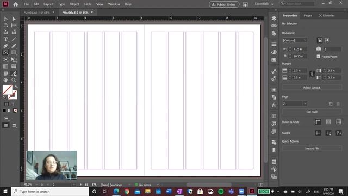Image resolution: width=348 pixels, height=196 pixels.
Task: Select the Pen tool
Action: click(5, 46)
